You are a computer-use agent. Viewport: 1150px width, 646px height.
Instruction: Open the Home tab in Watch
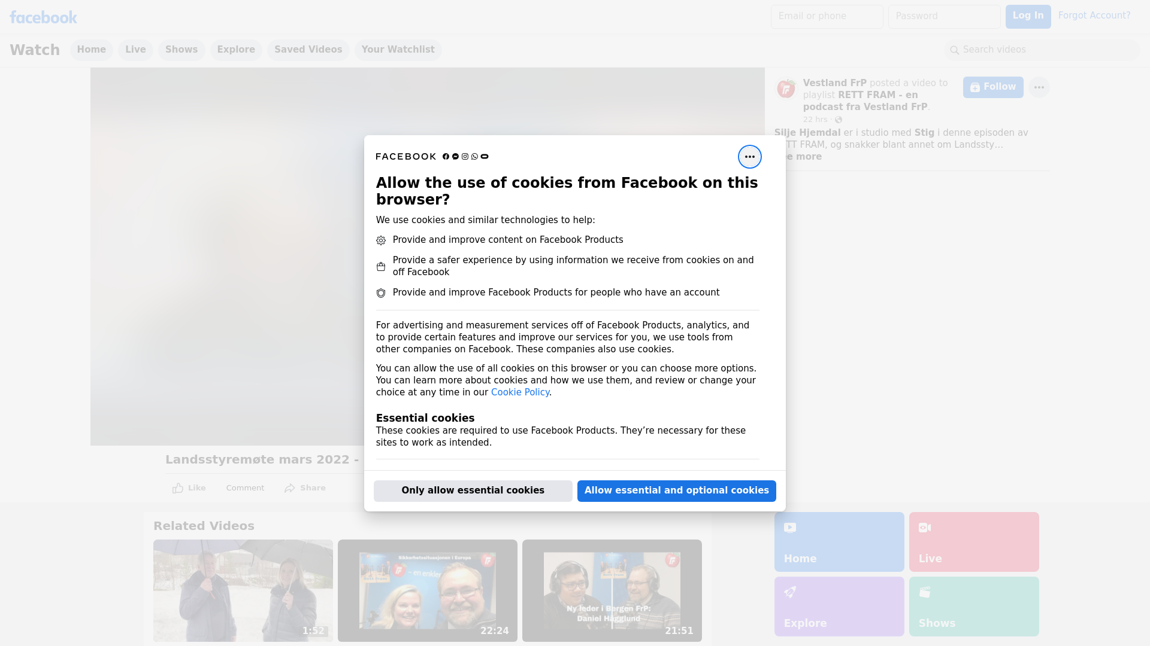91,50
